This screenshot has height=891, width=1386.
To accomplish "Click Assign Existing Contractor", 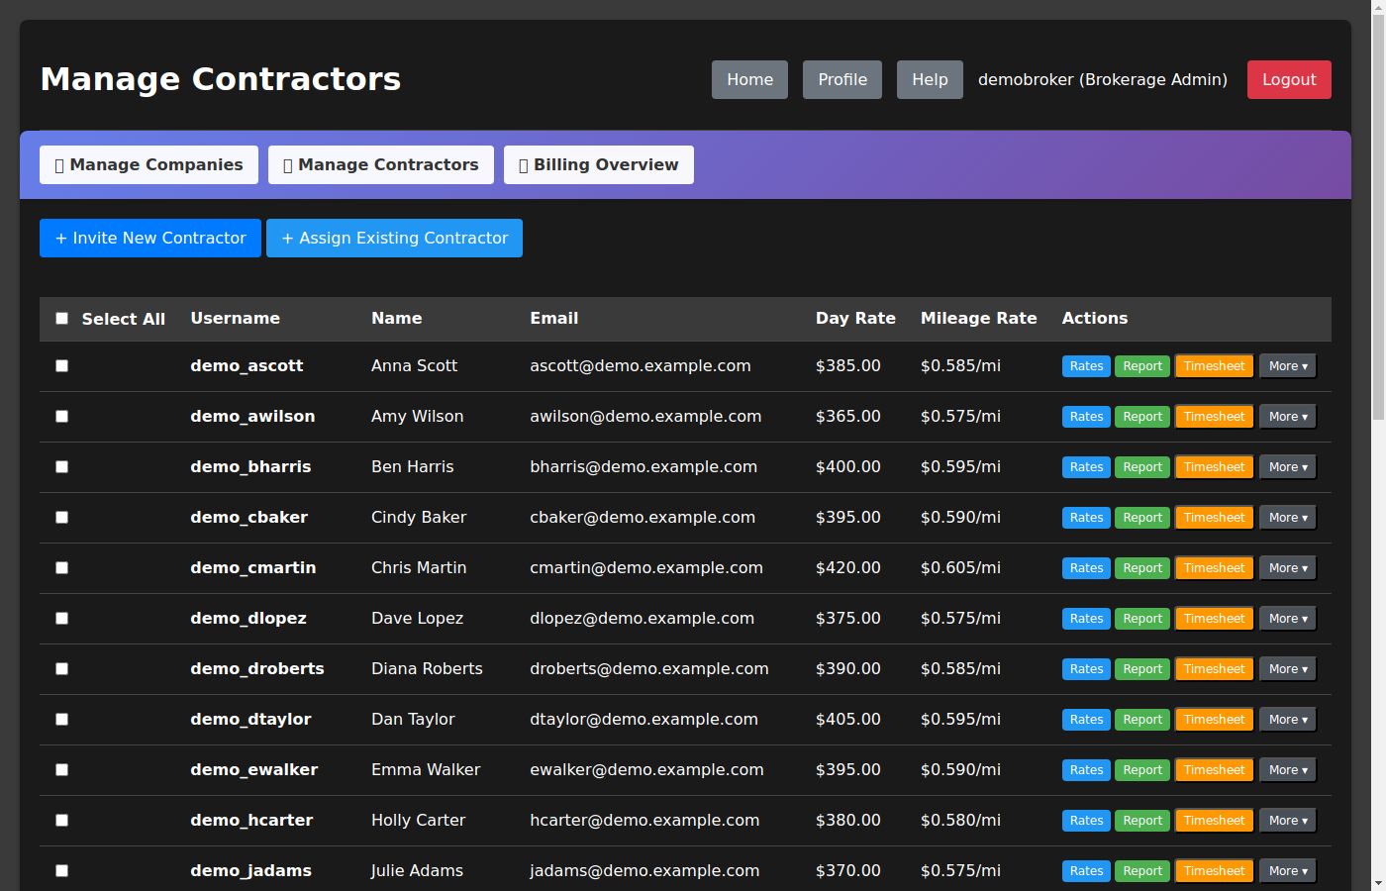I will click(394, 238).
